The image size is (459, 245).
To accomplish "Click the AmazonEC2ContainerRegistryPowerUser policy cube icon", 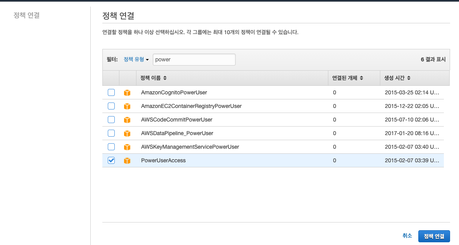I will click(x=127, y=106).
